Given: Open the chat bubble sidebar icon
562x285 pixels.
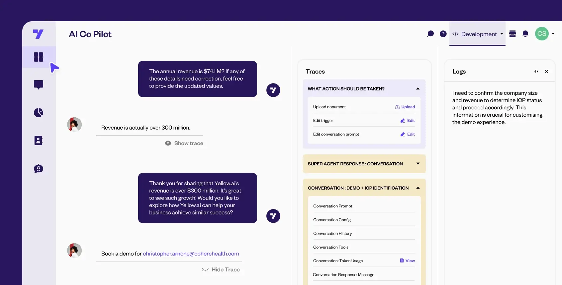Looking at the screenshot, I should [x=39, y=85].
